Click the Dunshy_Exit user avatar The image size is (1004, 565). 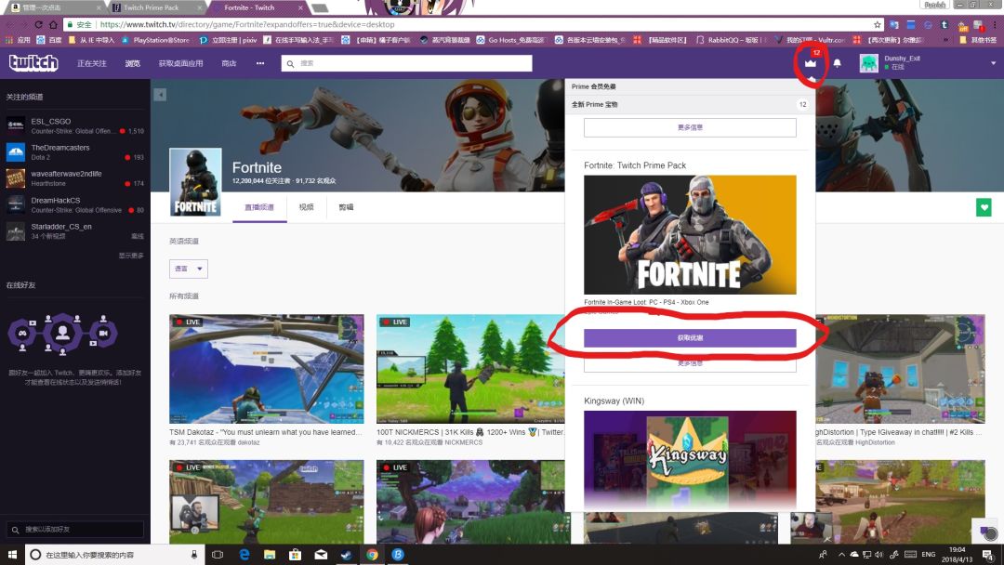pyautogui.click(x=868, y=63)
